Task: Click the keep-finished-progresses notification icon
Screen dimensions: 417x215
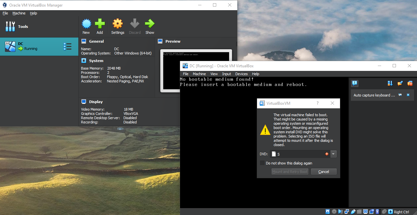Action: pos(400,83)
